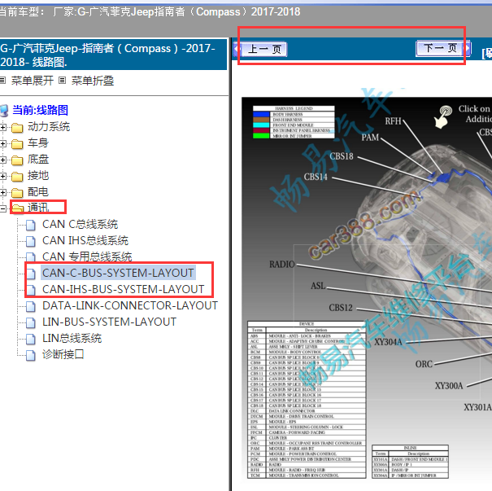Open CAN C总线系统 document
The width and height of the screenshot is (492, 491).
point(80,224)
